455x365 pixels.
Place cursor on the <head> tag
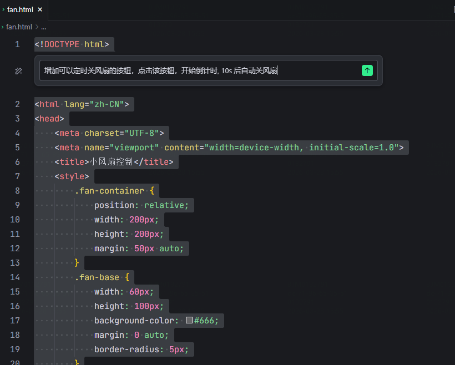click(49, 119)
